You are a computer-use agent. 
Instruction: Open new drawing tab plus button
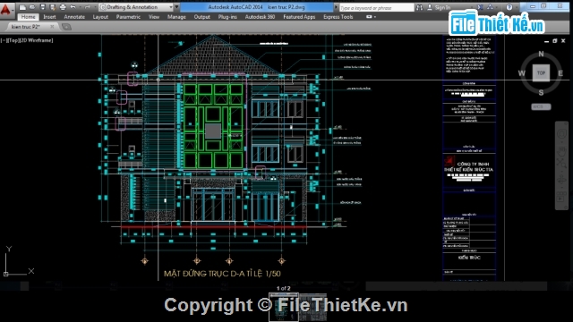pos(66,27)
